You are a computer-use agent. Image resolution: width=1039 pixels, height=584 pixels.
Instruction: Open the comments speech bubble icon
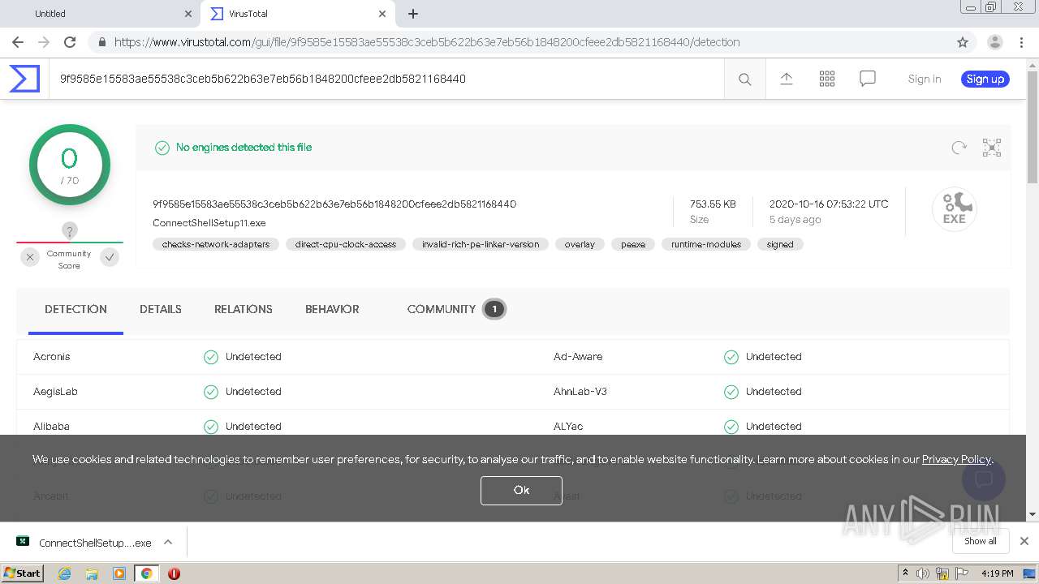867,79
